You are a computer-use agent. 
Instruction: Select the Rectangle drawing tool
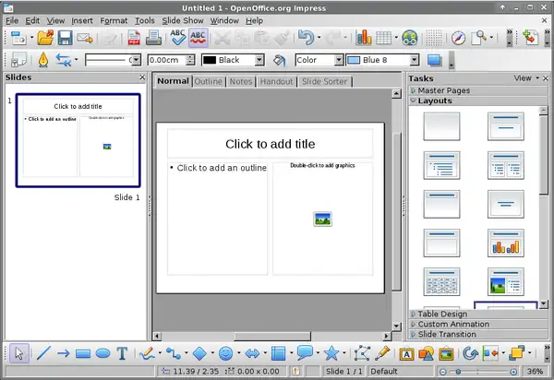click(83, 353)
